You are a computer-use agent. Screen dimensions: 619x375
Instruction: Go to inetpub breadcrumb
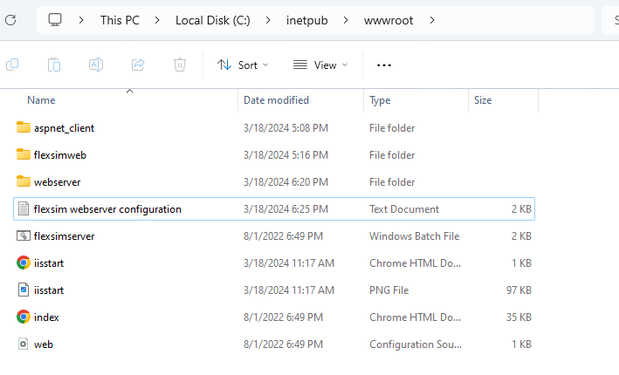(x=307, y=20)
